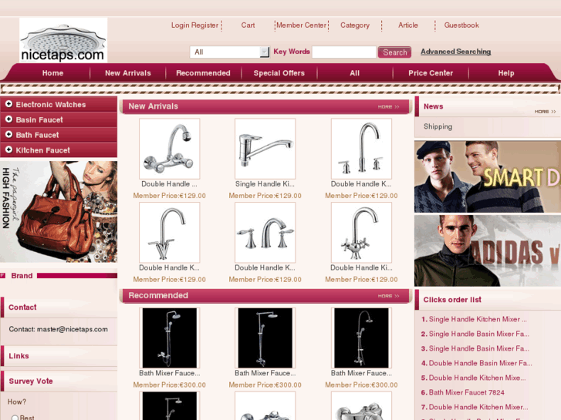The image size is (561, 420).
Task: Select the Price Center menu tab
Action: click(431, 73)
